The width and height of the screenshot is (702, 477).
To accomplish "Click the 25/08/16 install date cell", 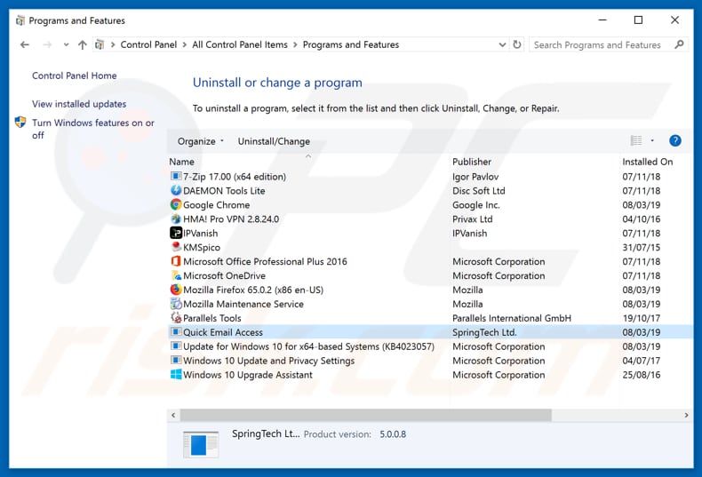I will (641, 375).
